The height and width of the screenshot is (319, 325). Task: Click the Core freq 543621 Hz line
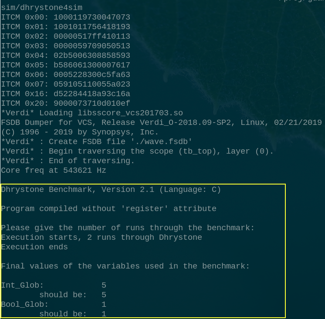54,170
